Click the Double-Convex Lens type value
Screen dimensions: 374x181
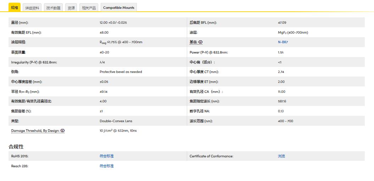[x=116, y=121]
